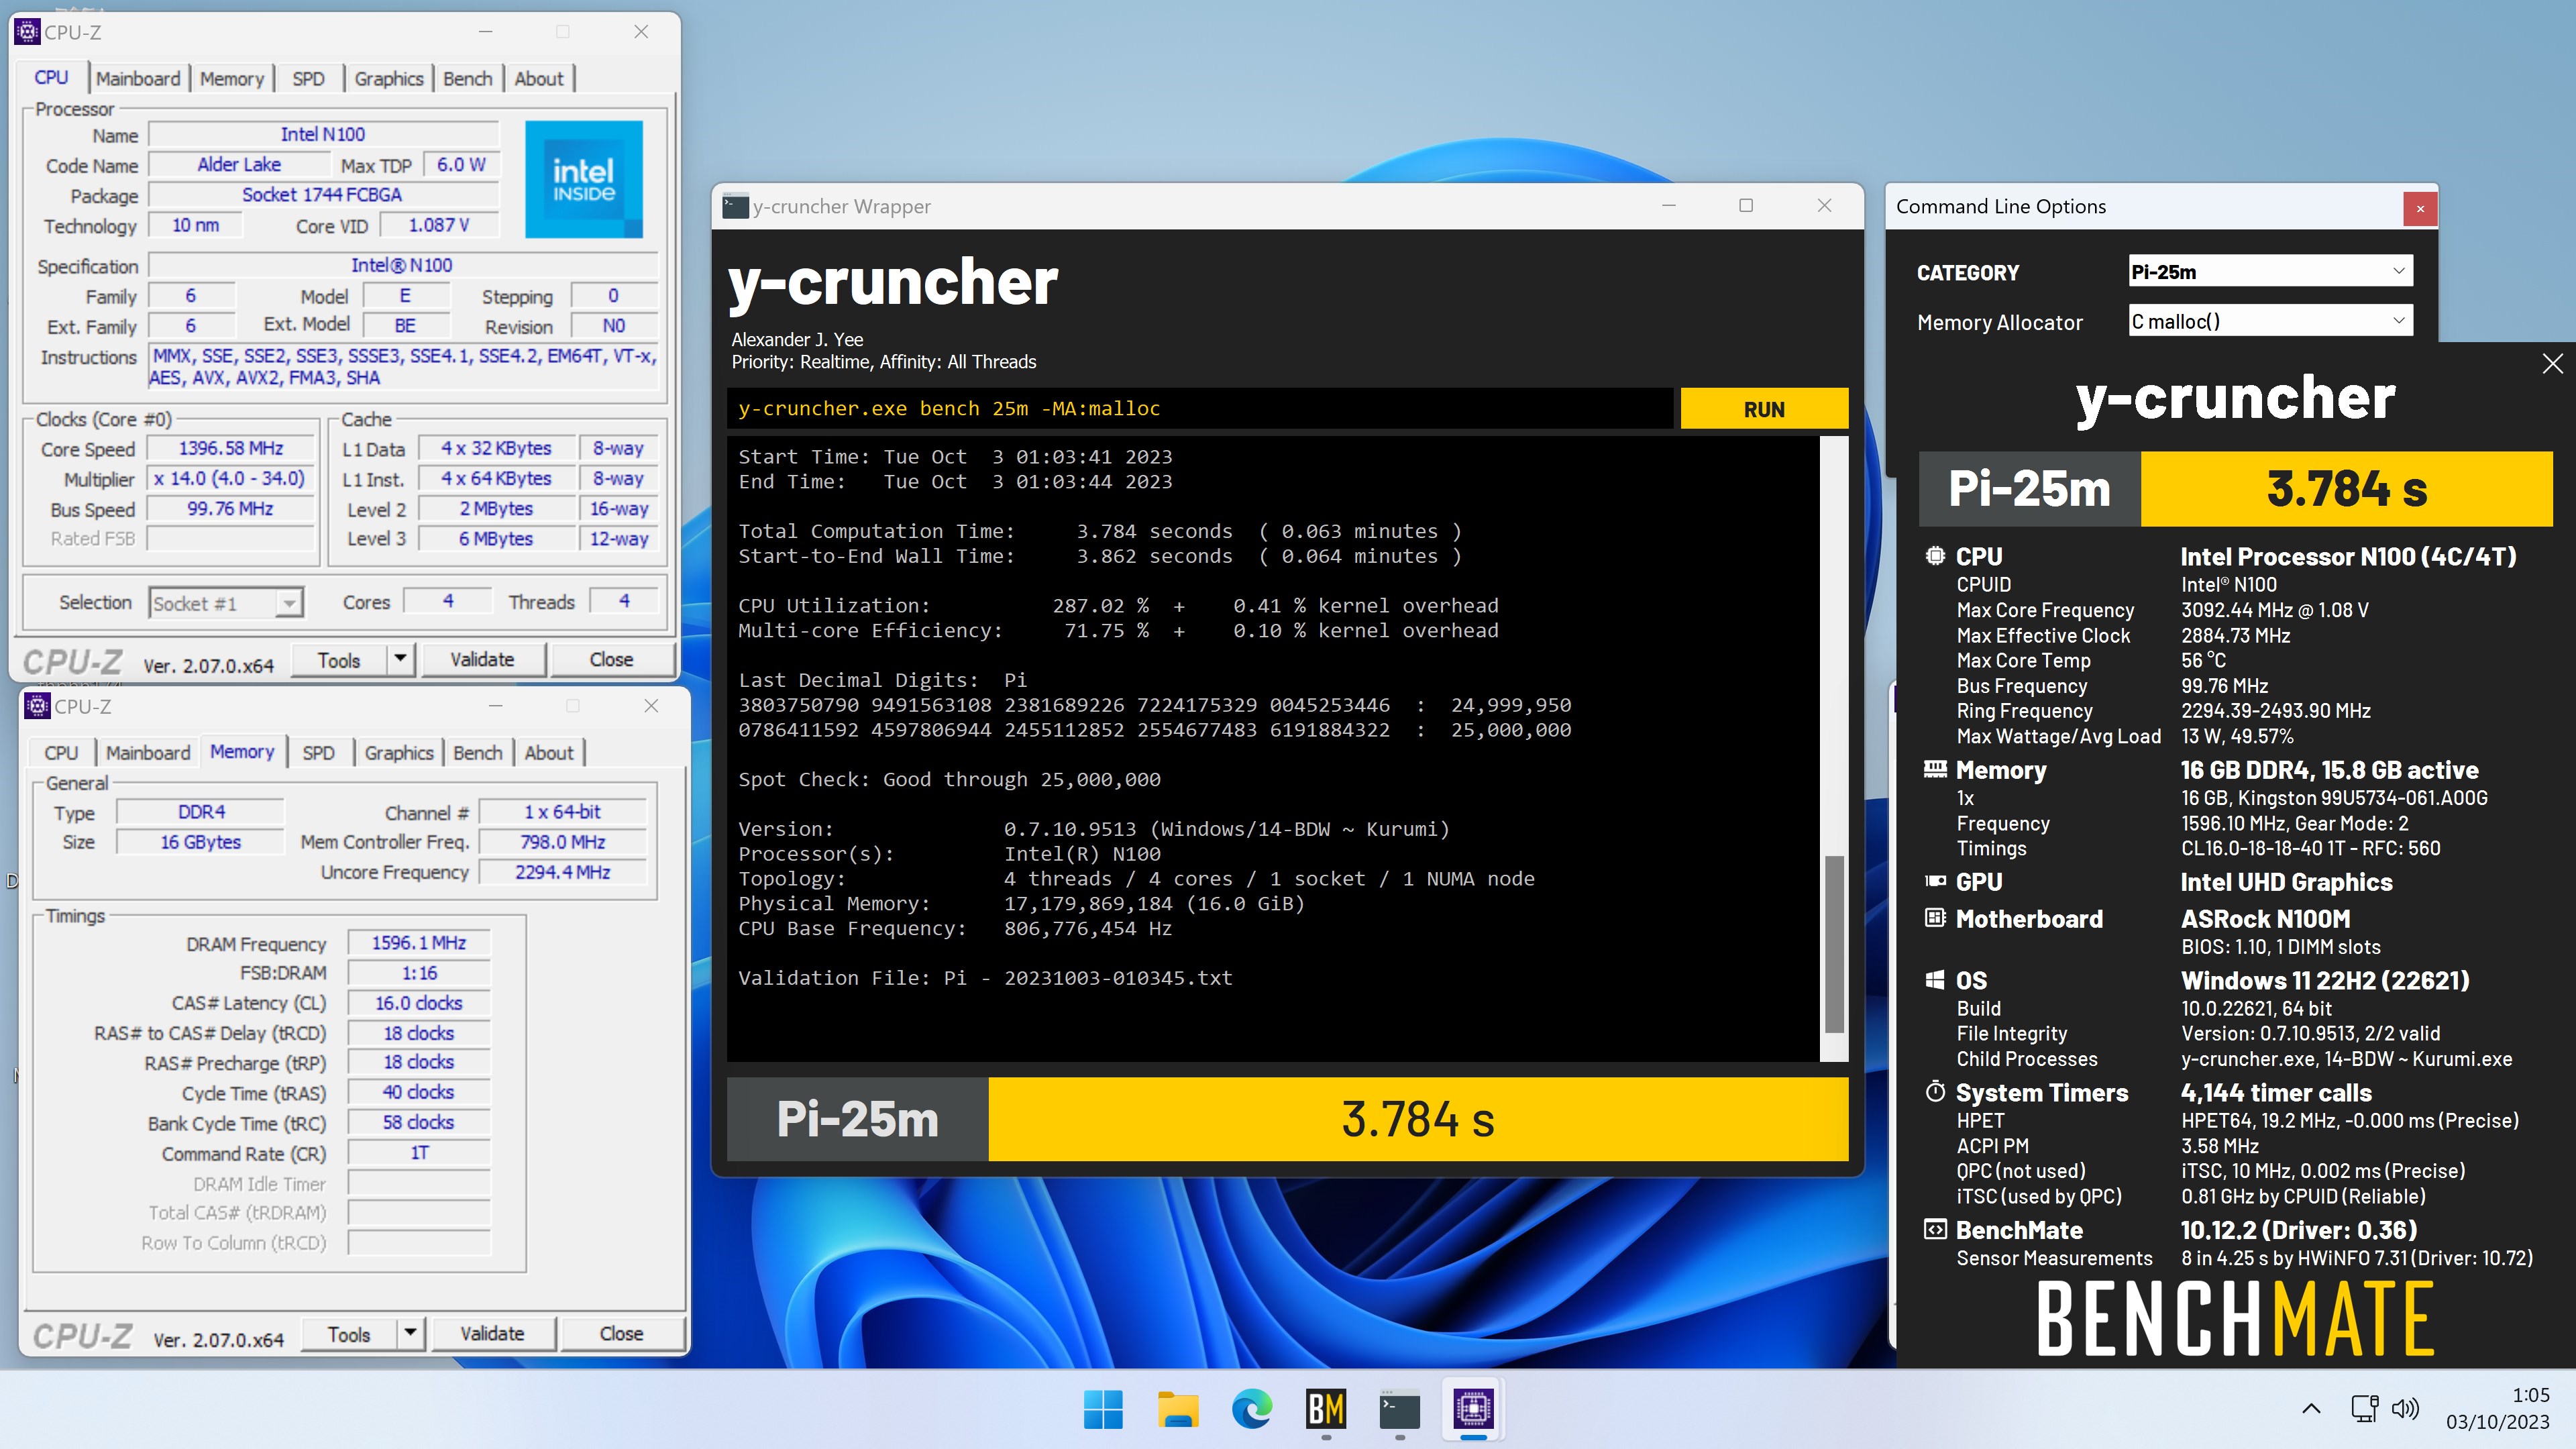Click Validate button in lower CPU-Z
Image resolution: width=2576 pixels, height=1449 pixels.
pos(492,1333)
